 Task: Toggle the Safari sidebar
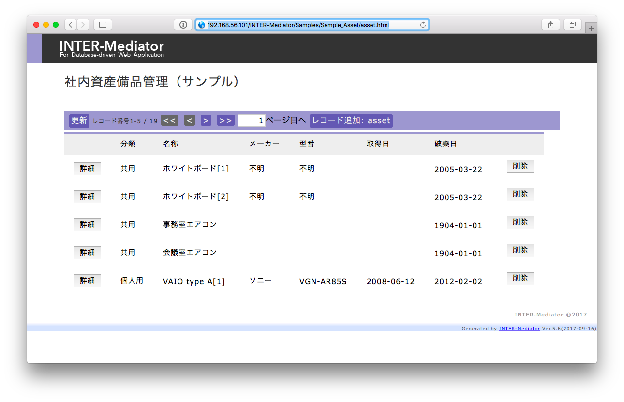click(x=102, y=24)
